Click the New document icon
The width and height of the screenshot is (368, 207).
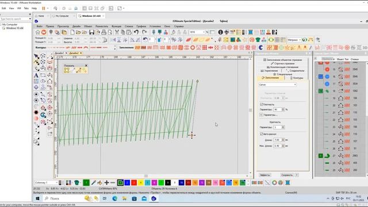(72, 32)
